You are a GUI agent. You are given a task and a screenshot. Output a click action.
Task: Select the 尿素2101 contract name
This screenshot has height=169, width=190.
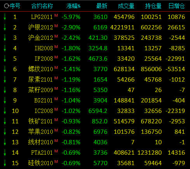pyautogui.click(x=40, y=80)
